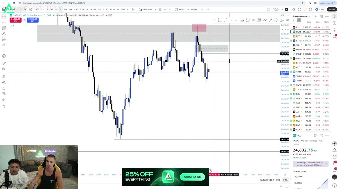Open the notifications bell with badge 24
This screenshot has width=337, height=189.
335,170
